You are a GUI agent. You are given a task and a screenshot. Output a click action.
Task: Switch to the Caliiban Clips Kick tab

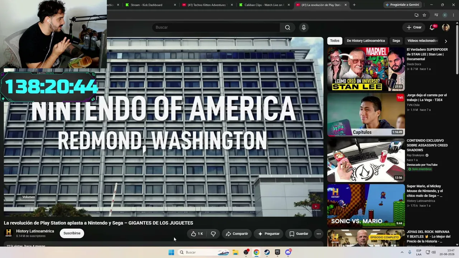click(x=264, y=5)
